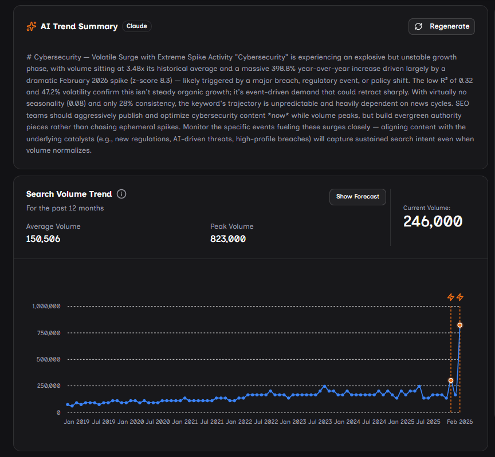Click the Jul 2021 x-axis label
495x457 pixels.
[x=212, y=422]
